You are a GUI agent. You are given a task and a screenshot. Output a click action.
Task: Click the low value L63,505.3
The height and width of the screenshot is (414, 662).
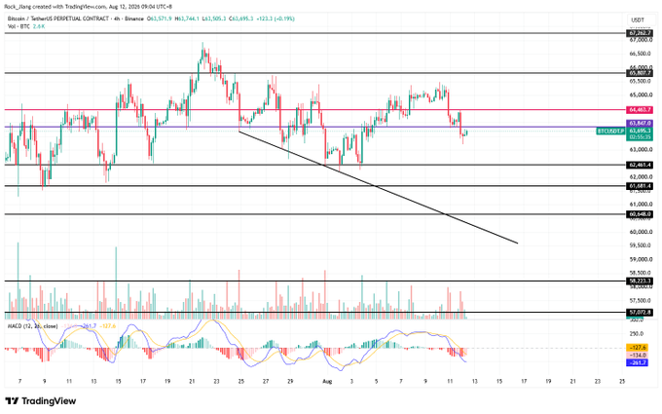pyautogui.click(x=214, y=19)
